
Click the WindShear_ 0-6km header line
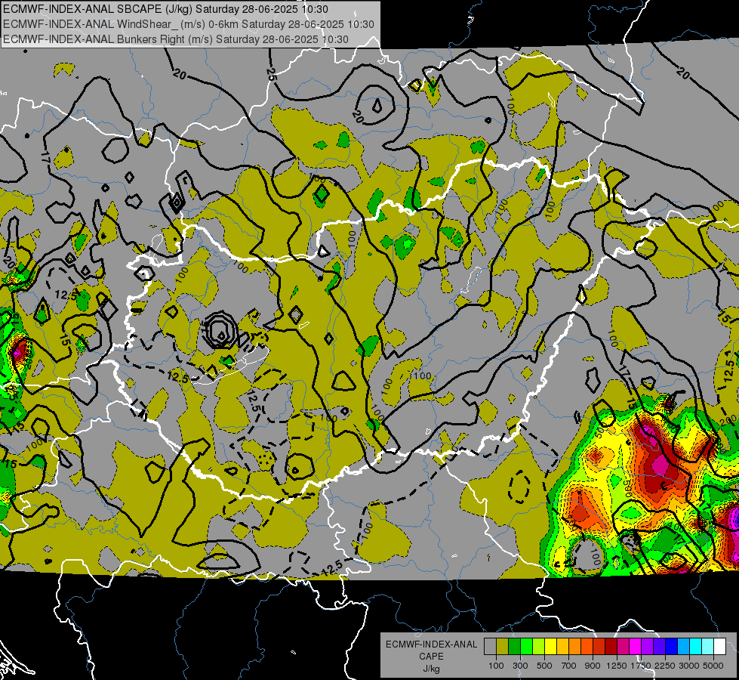(x=189, y=24)
